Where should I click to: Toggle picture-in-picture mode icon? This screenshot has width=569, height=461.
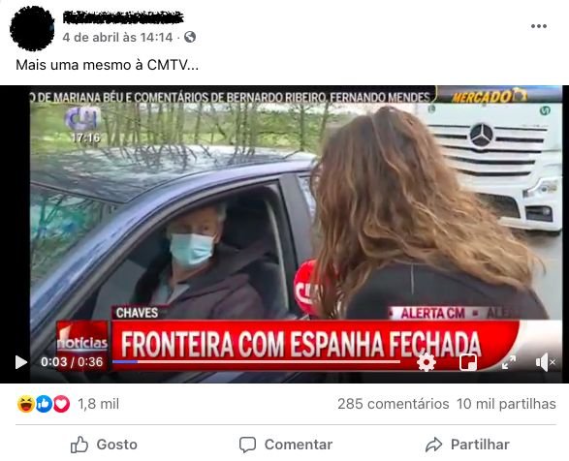pos(468,362)
